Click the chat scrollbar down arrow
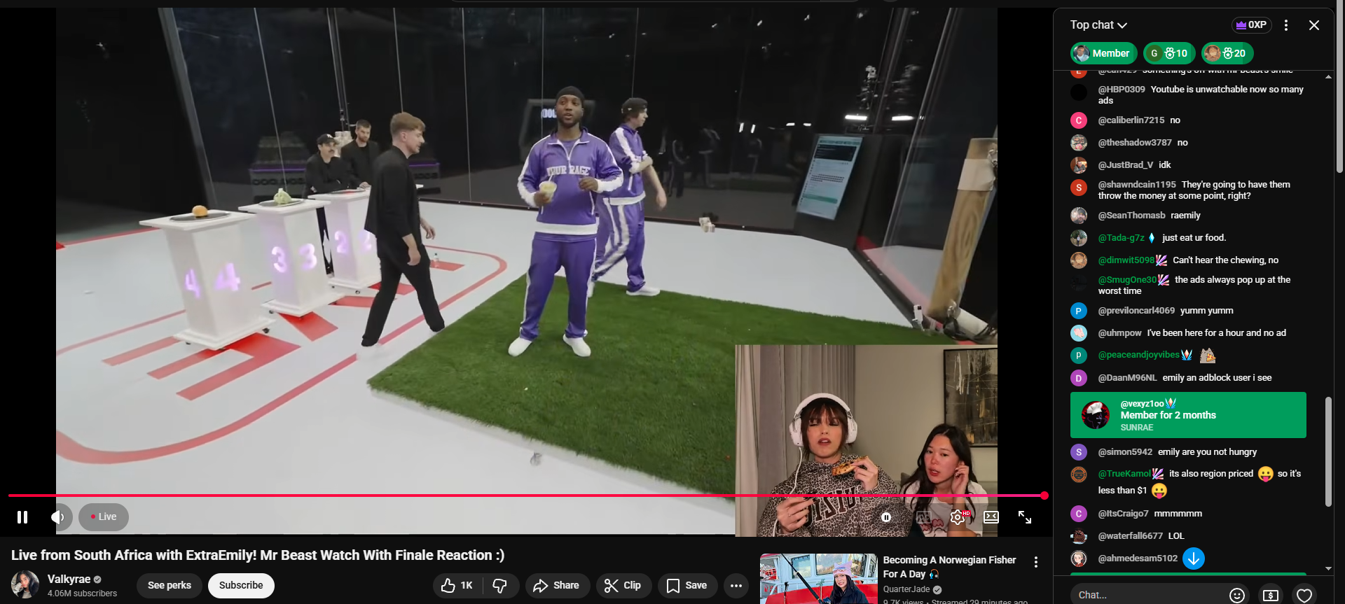The height and width of the screenshot is (604, 1345). (x=1329, y=569)
